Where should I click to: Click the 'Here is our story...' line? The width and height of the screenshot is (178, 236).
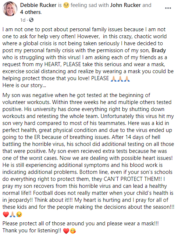point(24,85)
